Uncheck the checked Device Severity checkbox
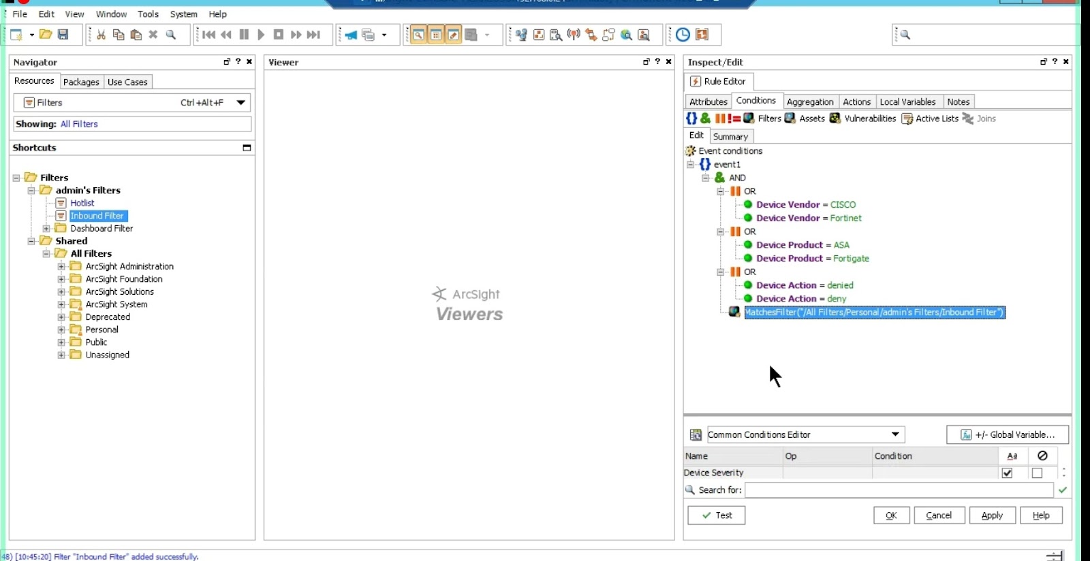Image resolution: width=1090 pixels, height=561 pixels. (1007, 473)
